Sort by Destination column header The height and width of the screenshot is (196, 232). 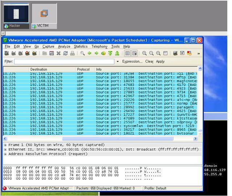tap(52, 69)
